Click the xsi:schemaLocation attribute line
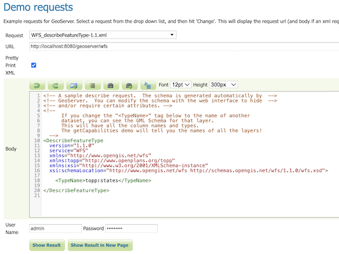Screen dimensions: 339x254 click(x=188, y=170)
